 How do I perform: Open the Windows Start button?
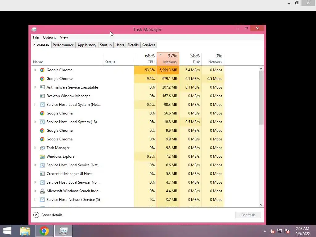pos(7,231)
